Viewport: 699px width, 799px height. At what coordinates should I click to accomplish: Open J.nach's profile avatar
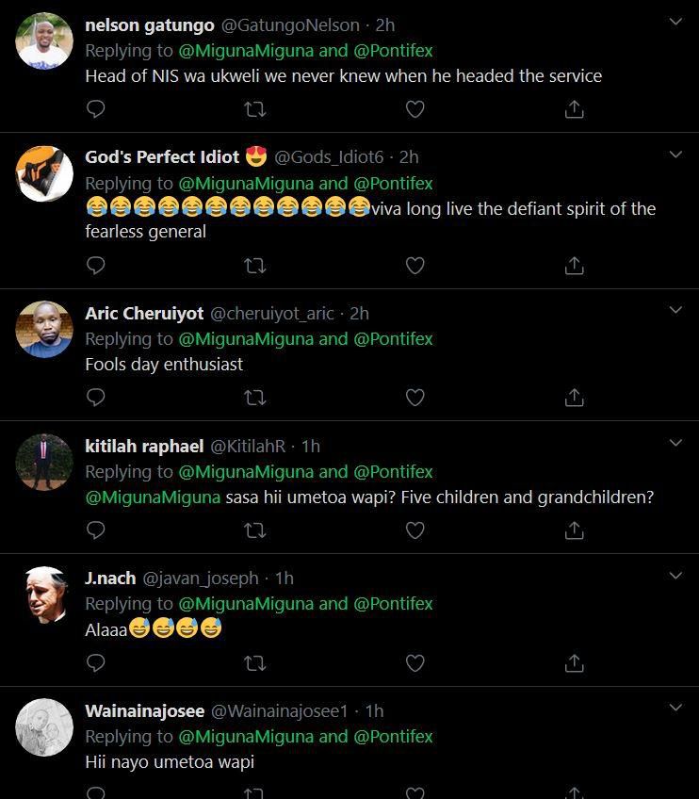coord(44,594)
